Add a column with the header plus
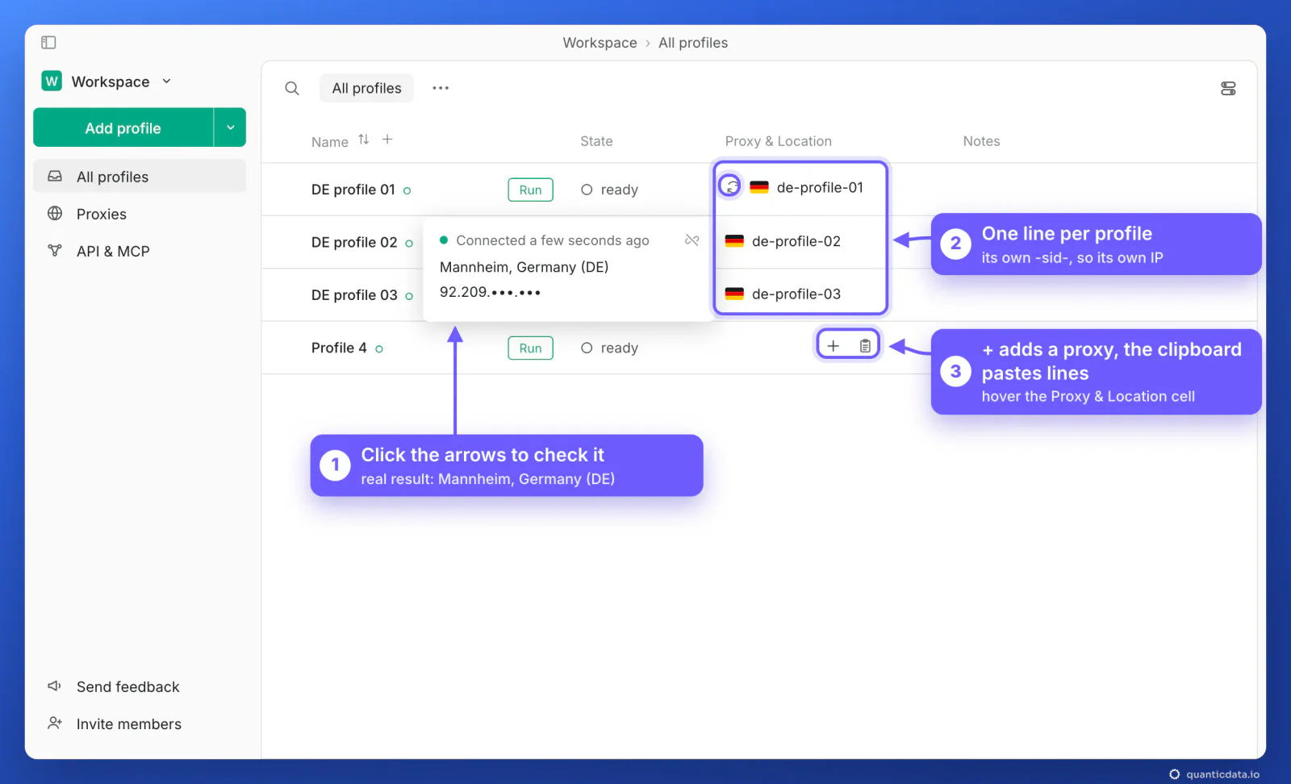The height and width of the screenshot is (784, 1291). (x=387, y=140)
